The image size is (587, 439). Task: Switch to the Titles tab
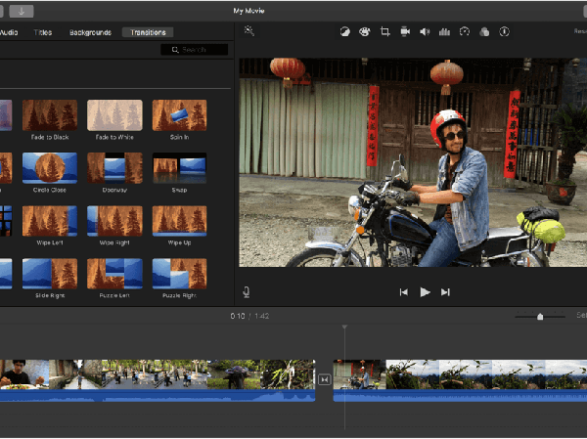pos(43,32)
